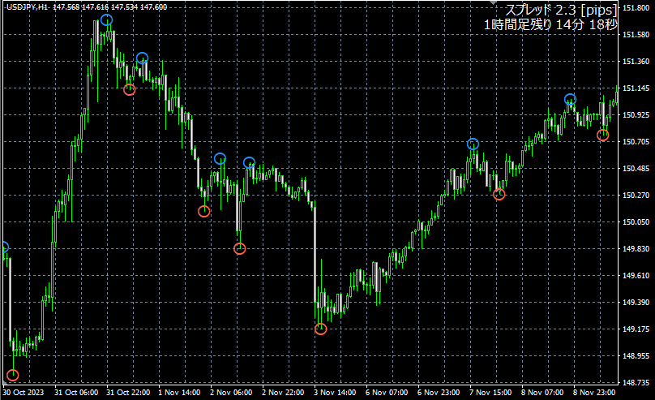The image size is (655, 400).
Task: Click the red circle below the 3 Nov crash low
Action: tap(320, 329)
